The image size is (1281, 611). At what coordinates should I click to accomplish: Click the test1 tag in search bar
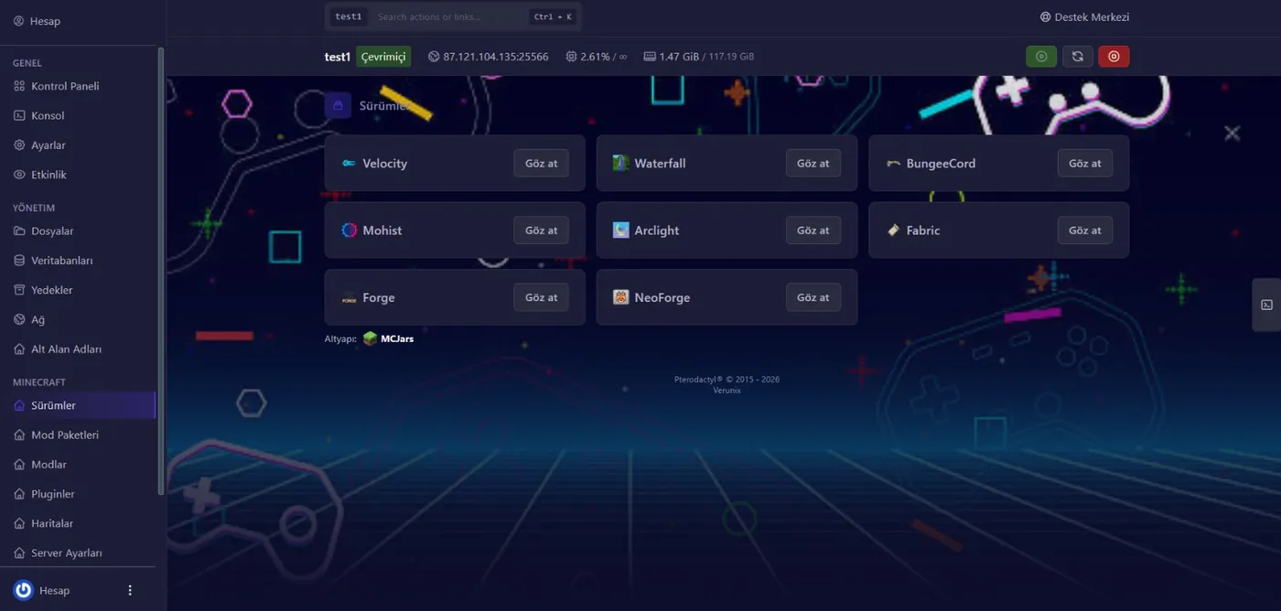(x=349, y=16)
